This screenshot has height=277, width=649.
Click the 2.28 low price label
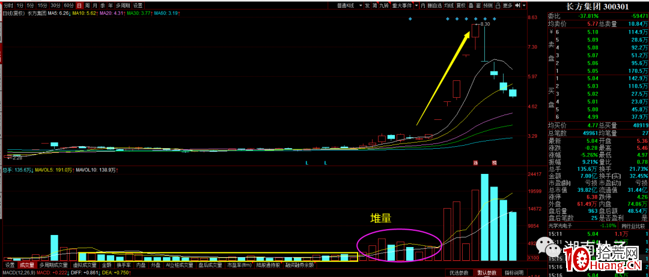[x=17, y=158]
